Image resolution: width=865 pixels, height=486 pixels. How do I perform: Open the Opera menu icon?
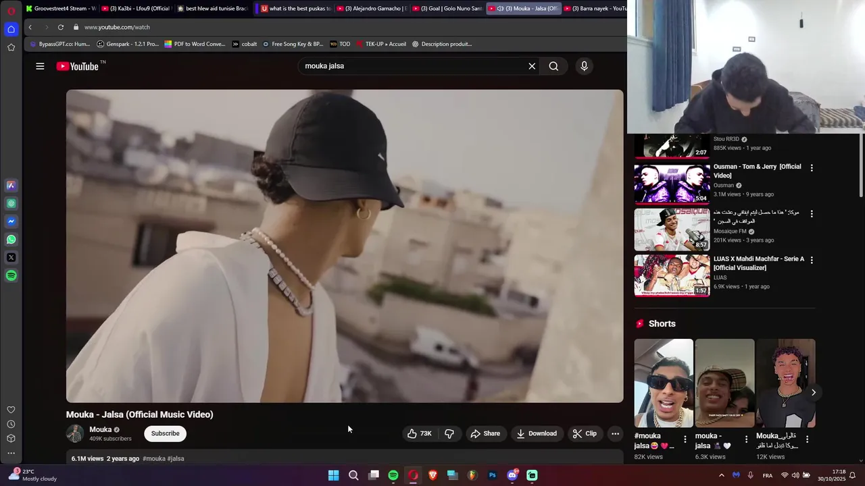[11, 11]
